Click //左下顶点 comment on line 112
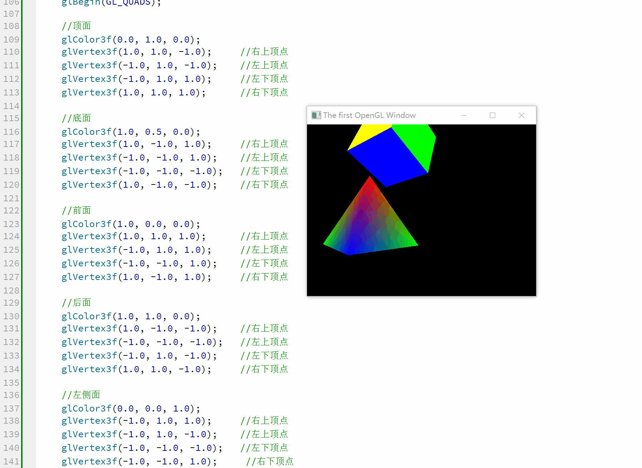 (264, 79)
